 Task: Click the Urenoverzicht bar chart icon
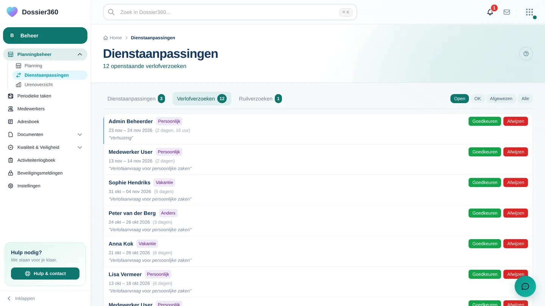pos(19,85)
